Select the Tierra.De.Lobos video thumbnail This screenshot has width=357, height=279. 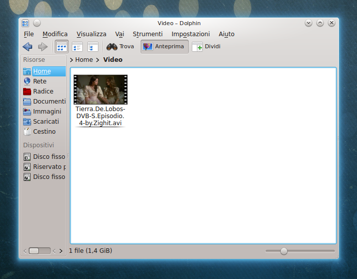(100, 89)
